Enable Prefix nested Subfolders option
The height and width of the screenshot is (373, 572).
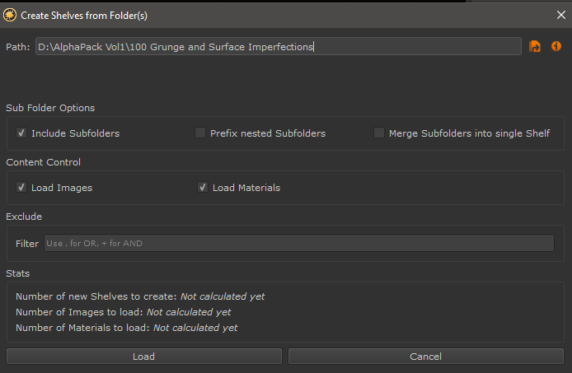[200, 133]
